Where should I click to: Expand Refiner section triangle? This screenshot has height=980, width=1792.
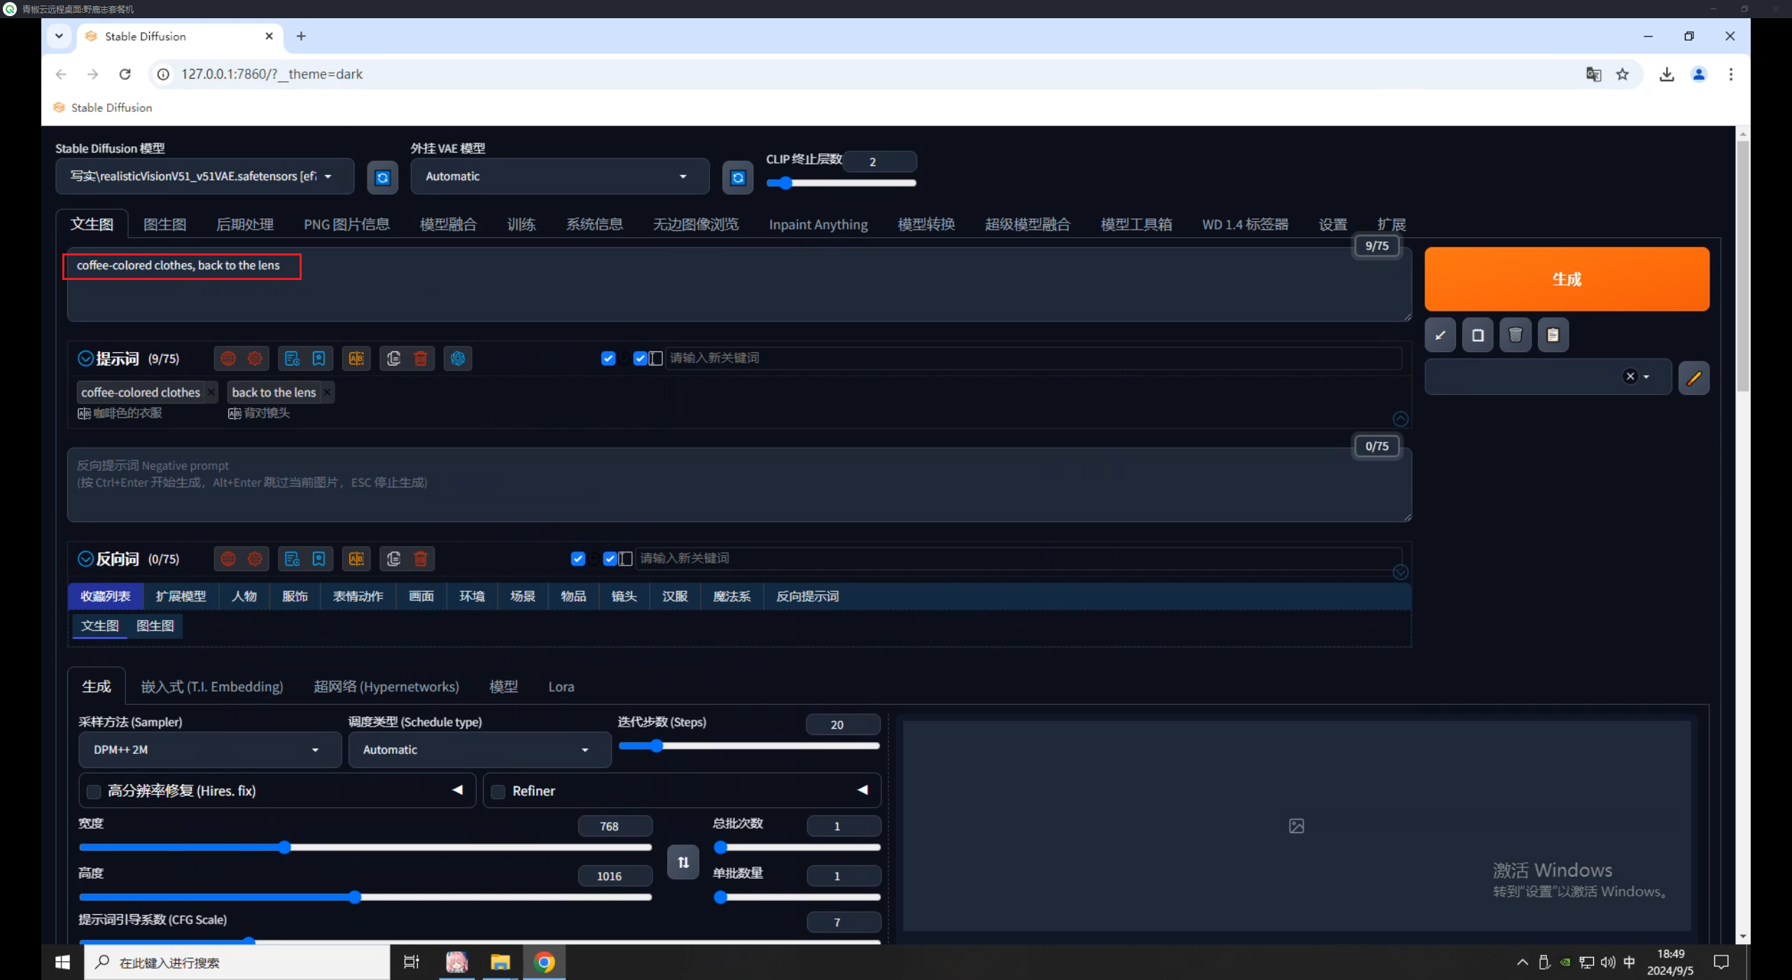862,790
